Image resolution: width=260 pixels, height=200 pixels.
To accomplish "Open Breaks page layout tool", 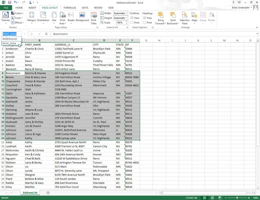I will 71,17.
